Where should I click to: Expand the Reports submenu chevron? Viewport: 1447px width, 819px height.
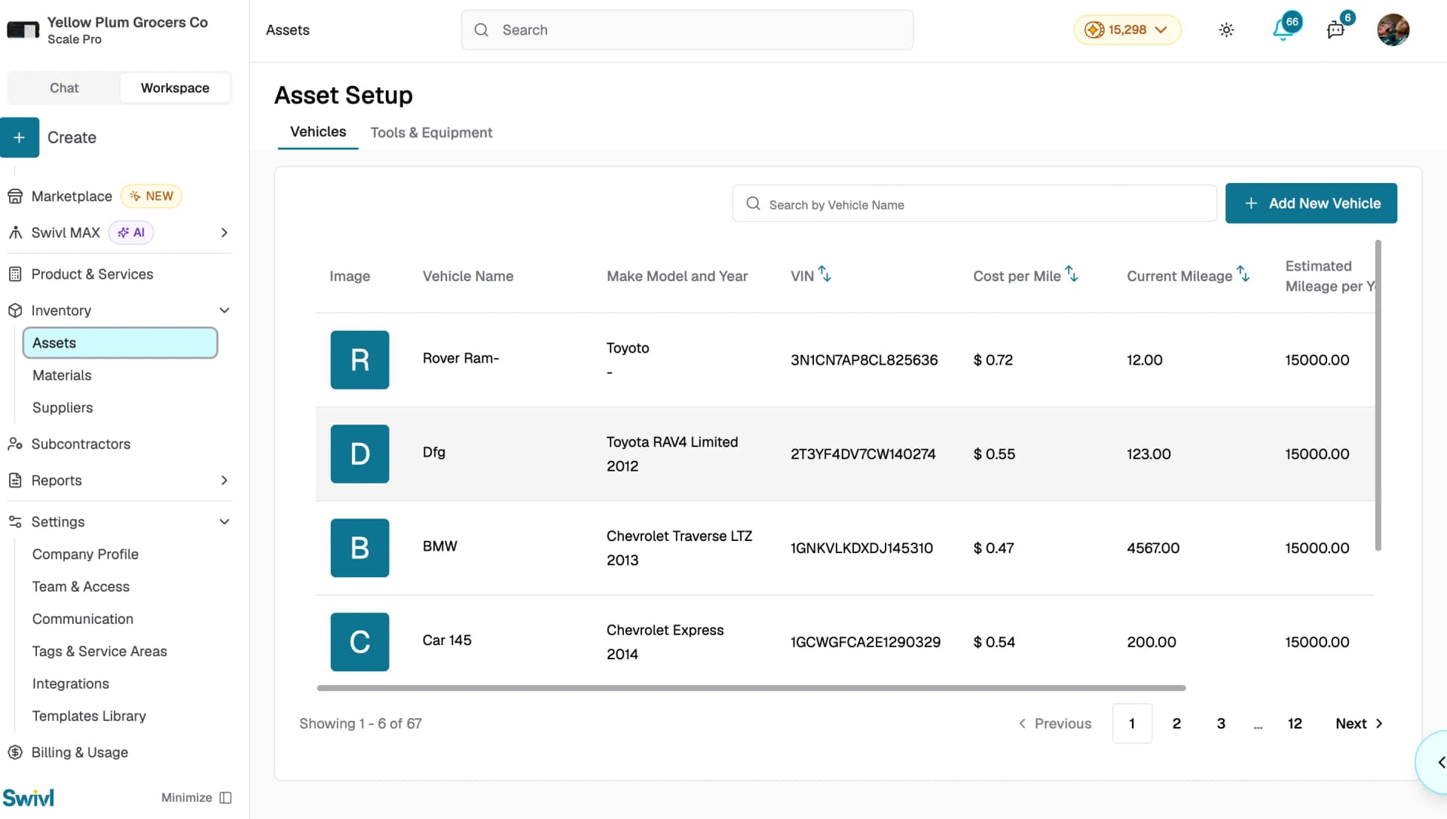point(224,480)
